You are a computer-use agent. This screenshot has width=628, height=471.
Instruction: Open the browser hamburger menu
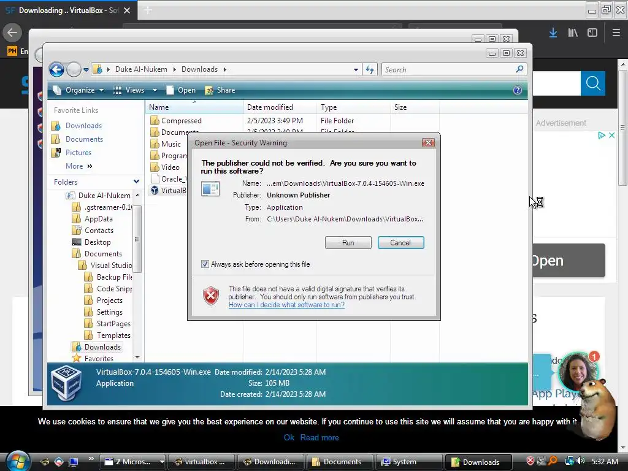[x=616, y=33]
